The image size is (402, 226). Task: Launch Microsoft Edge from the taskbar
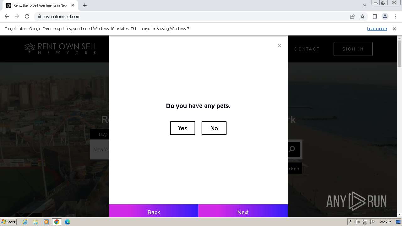click(x=68, y=222)
